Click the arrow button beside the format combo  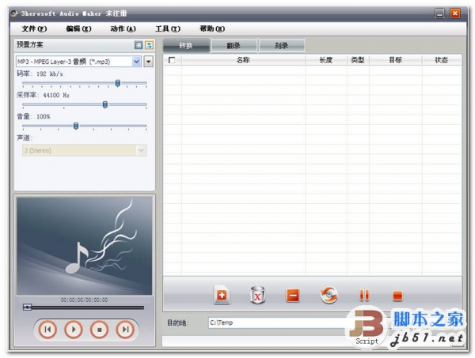click(149, 62)
